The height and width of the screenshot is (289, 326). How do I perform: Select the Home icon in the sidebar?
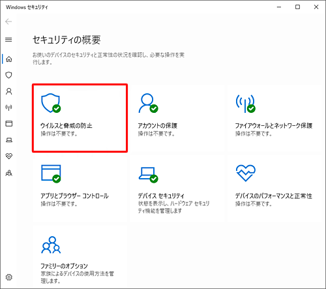[9, 59]
